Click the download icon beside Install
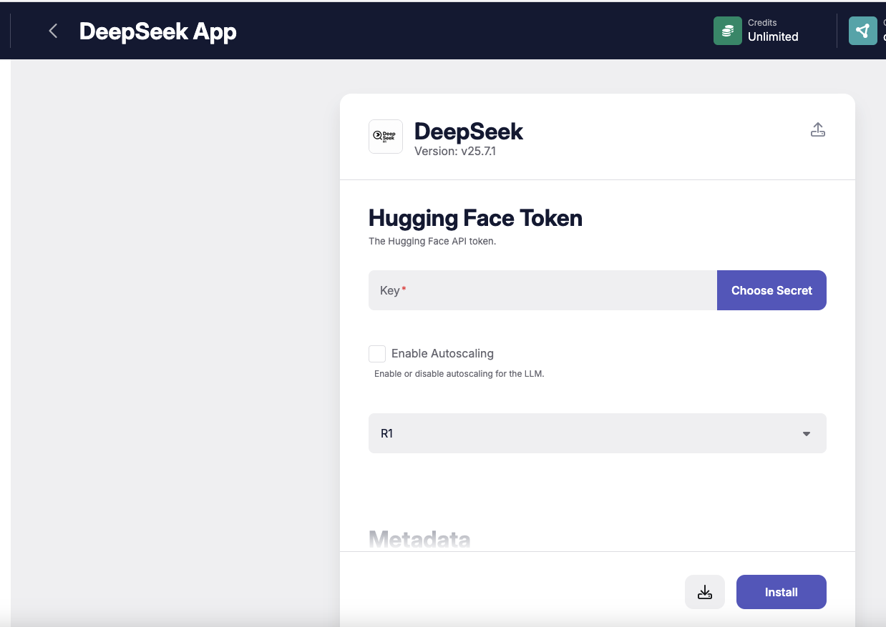 tap(704, 592)
